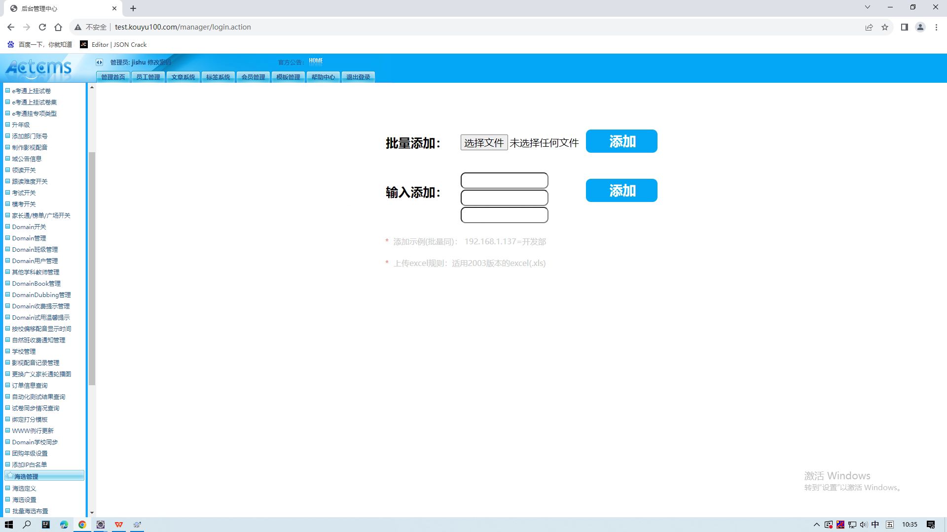Open the 员工管理 tab
The height and width of the screenshot is (532, 947).
pyautogui.click(x=148, y=77)
